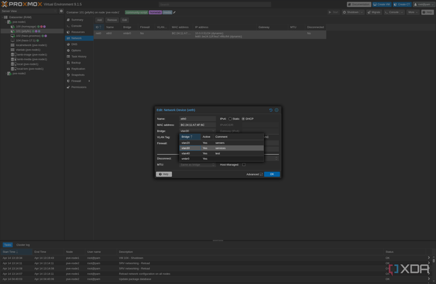Click Create CT in top bar
This screenshot has height=284, width=436.
tap(402, 5)
